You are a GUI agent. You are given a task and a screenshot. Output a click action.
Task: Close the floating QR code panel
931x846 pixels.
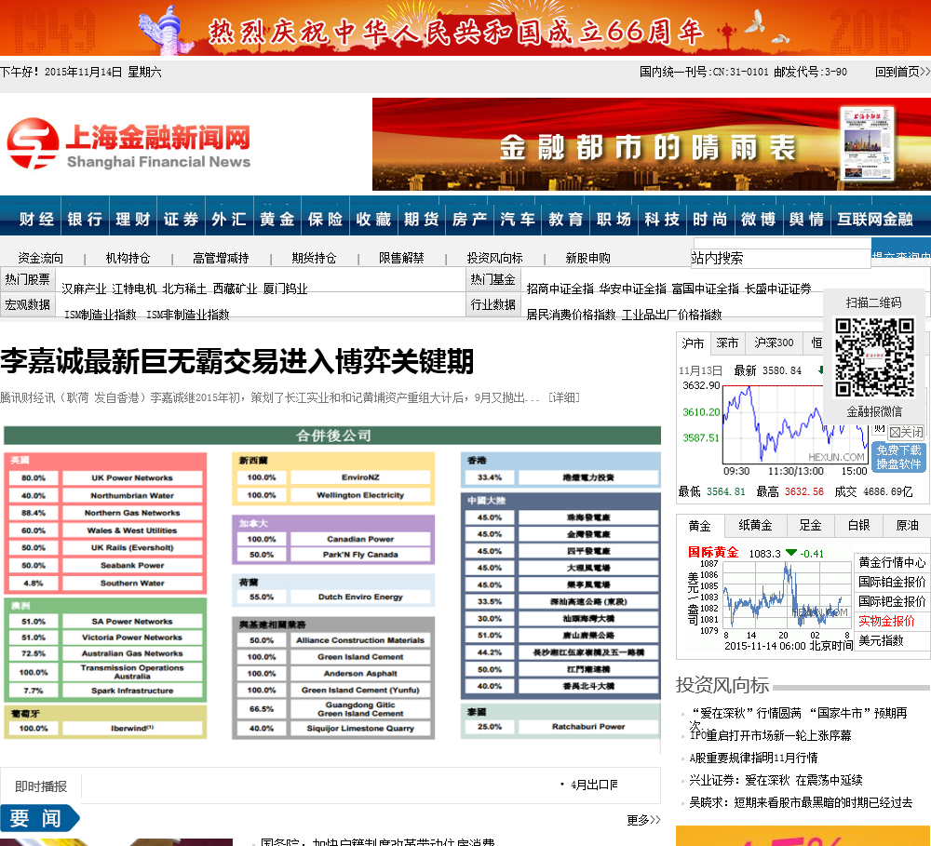906,432
